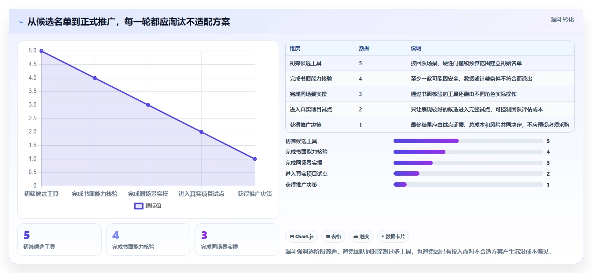Click the 完成书面能力核验 progress bar

point(468,152)
